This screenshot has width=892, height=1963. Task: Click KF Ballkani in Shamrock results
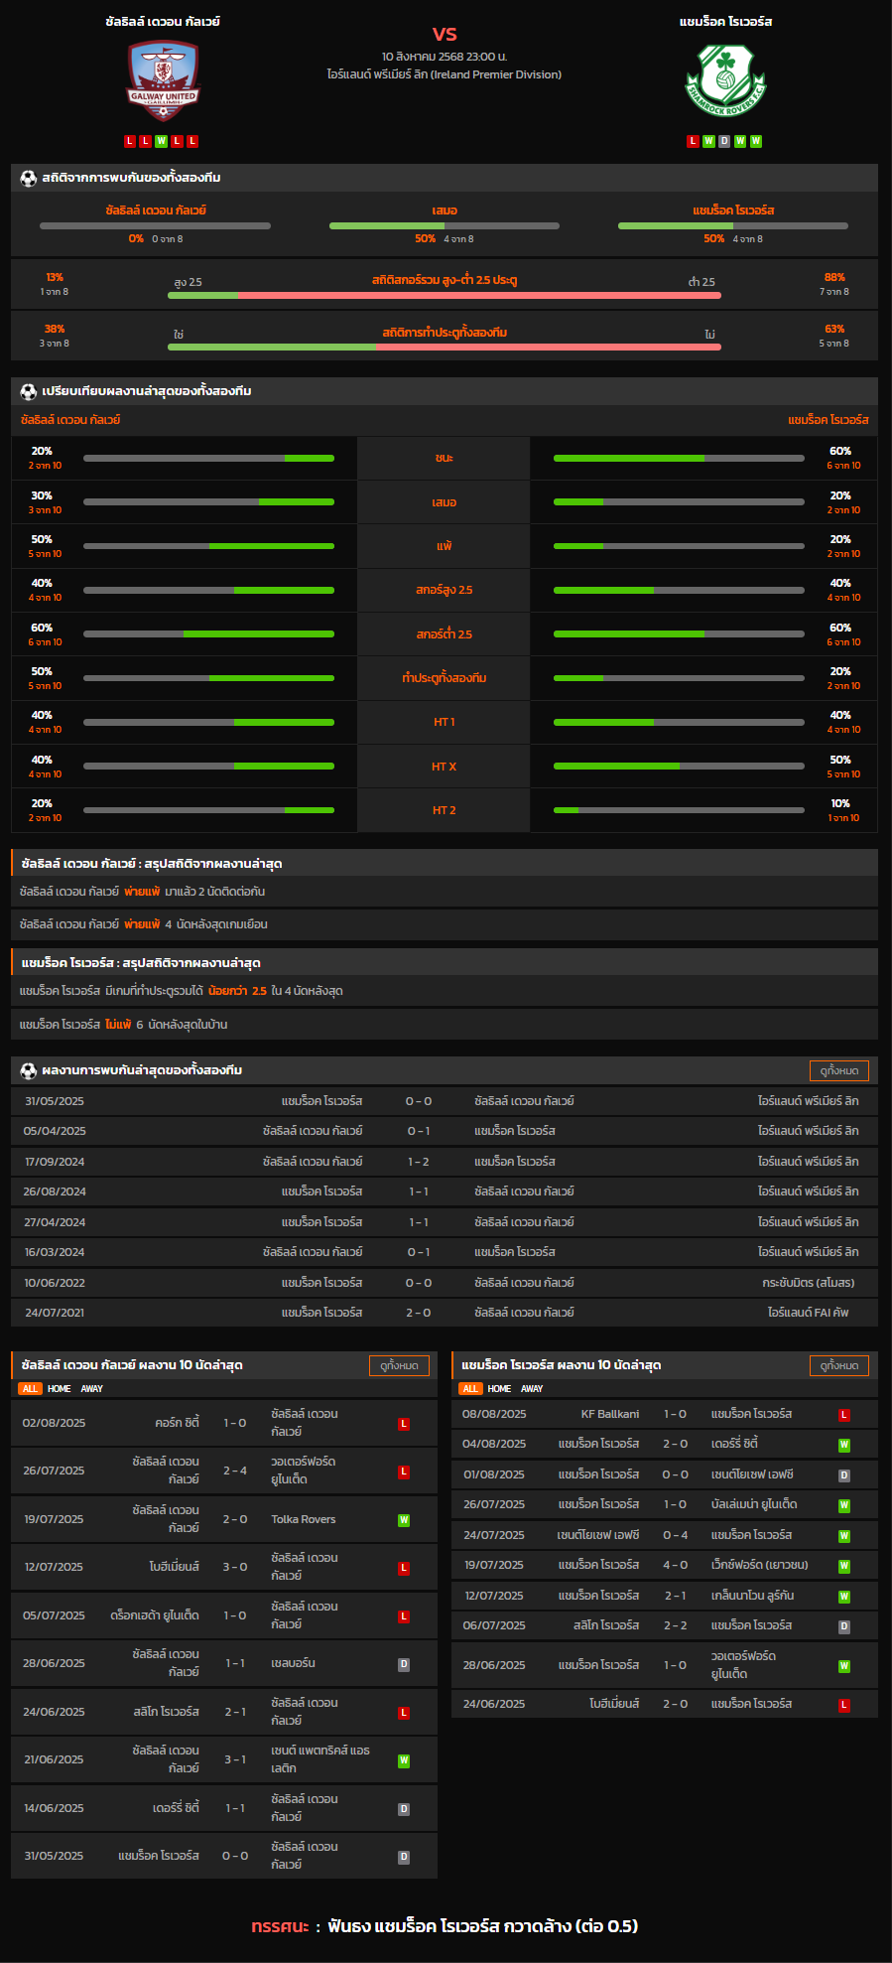(610, 1414)
